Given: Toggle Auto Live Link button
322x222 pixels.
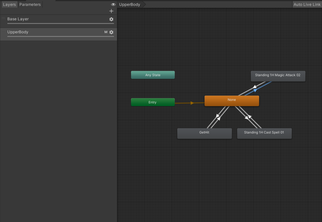Looking at the screenshot, I should click(x=307, y=4).
